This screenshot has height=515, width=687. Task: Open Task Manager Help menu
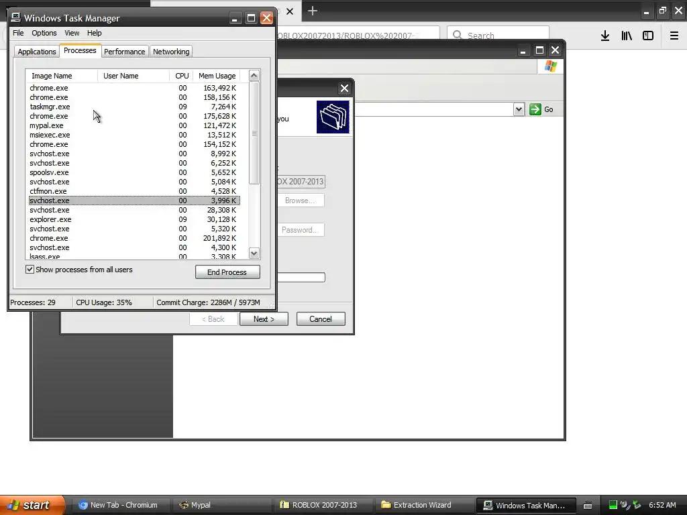[94, 33]
